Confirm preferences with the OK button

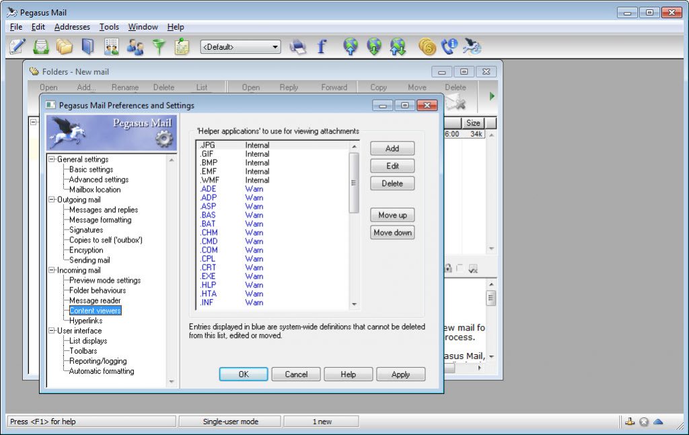[x=244, y=374]
